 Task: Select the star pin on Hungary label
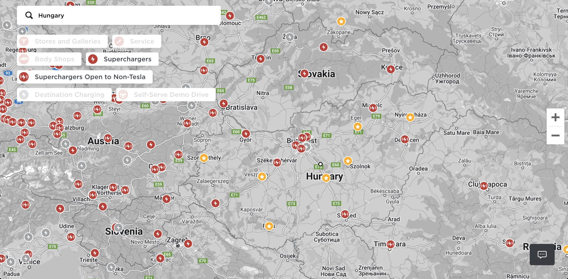pyautogui.click(x=326, y=177)
